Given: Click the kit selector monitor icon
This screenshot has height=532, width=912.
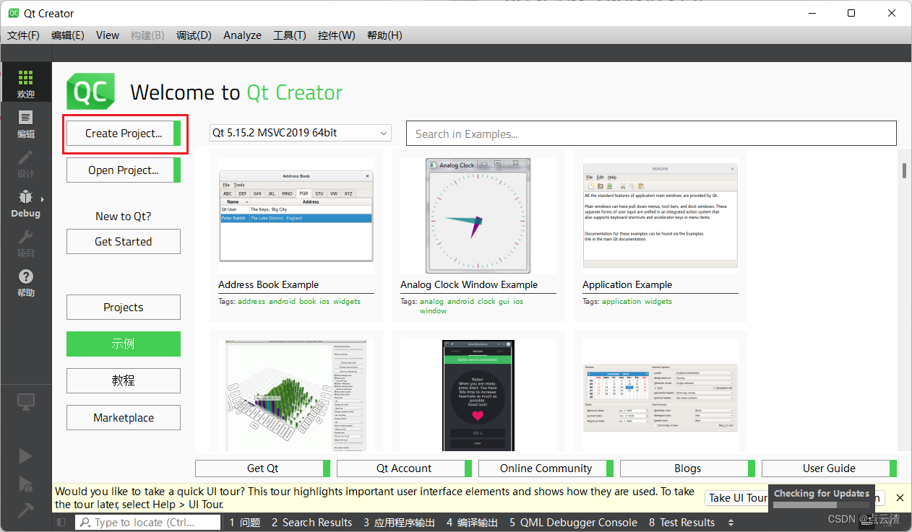Looking at the screenshot, I should pyautogui.click(x=26, y=402).
